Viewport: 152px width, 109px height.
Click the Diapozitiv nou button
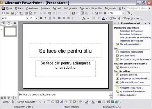131,18
